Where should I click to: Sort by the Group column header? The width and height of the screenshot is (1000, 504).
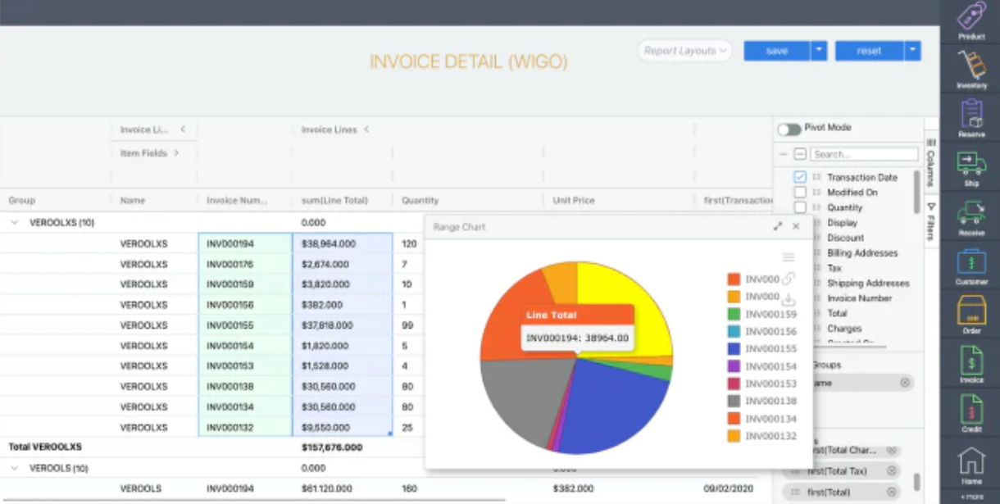point(22,200)
